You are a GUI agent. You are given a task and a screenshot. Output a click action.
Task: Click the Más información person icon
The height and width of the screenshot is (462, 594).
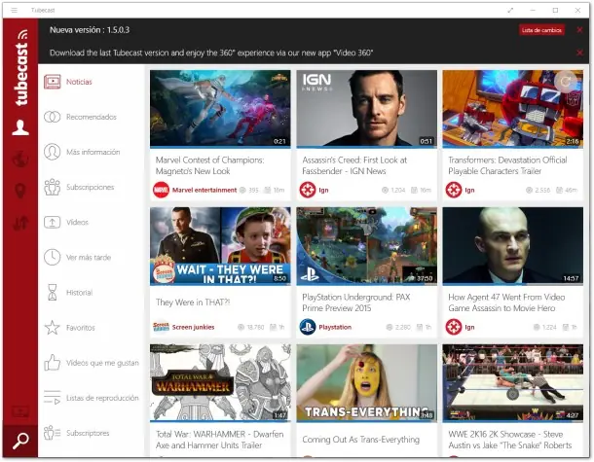pyautogui.click(x=53, y=152)
